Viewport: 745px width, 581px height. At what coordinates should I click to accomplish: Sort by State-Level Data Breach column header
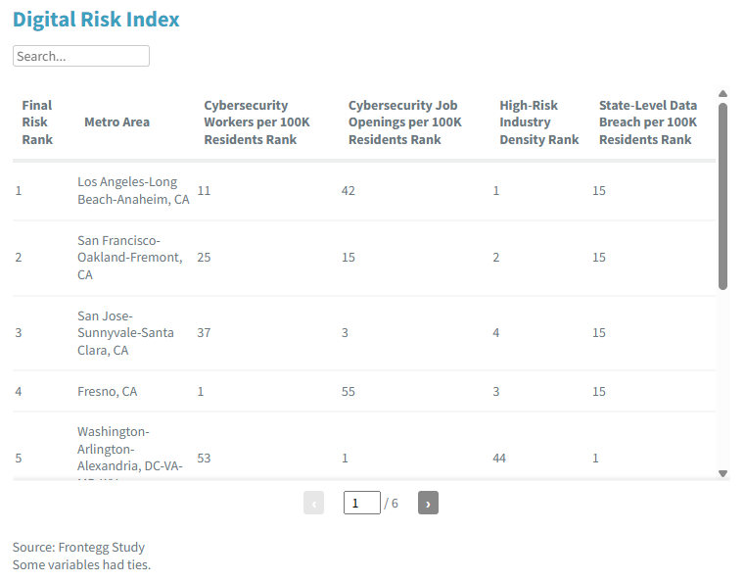pos(648,122)
